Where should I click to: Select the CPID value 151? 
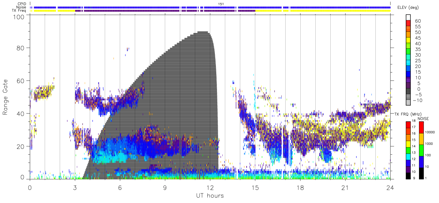click(x=221, y=4)
